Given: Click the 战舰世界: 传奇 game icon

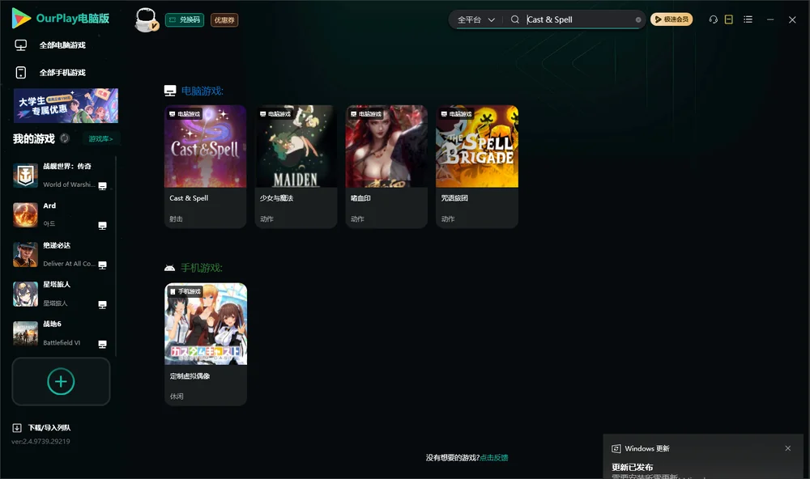Looking at the screenshot, I should (25, 176).
